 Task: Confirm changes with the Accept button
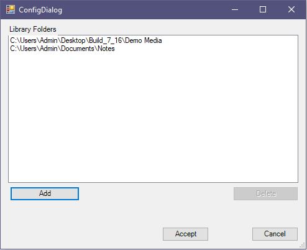[x=185, y=234]
